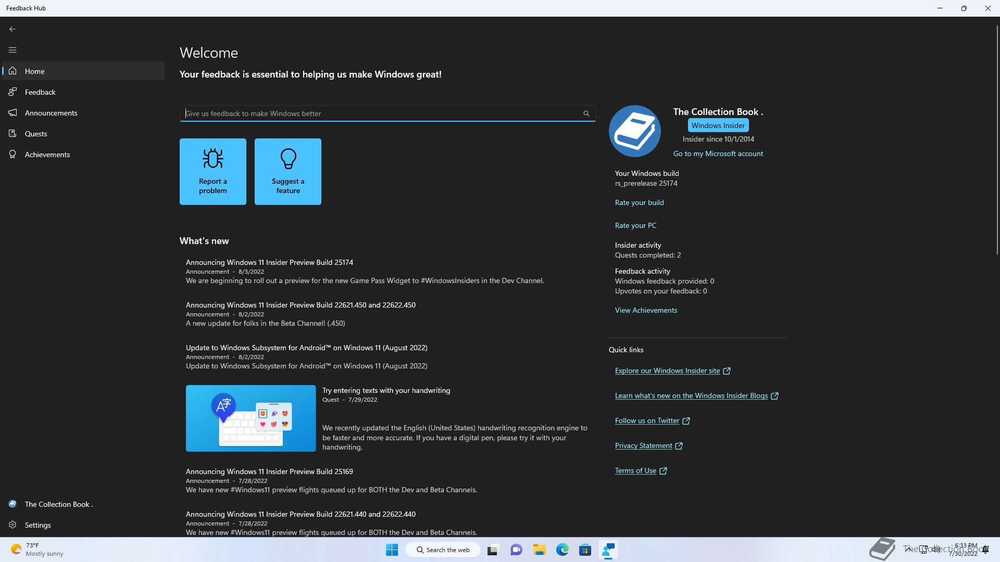Viewport: 1000px width, 562px height.
Task: Open Achievements in the sidebar
Action: (x=83, y=155)
